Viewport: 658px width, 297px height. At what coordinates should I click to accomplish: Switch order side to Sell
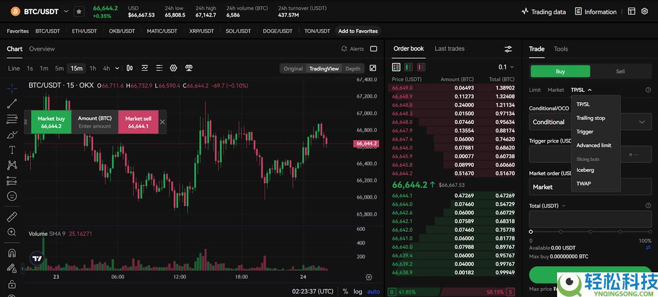[620, 71]
